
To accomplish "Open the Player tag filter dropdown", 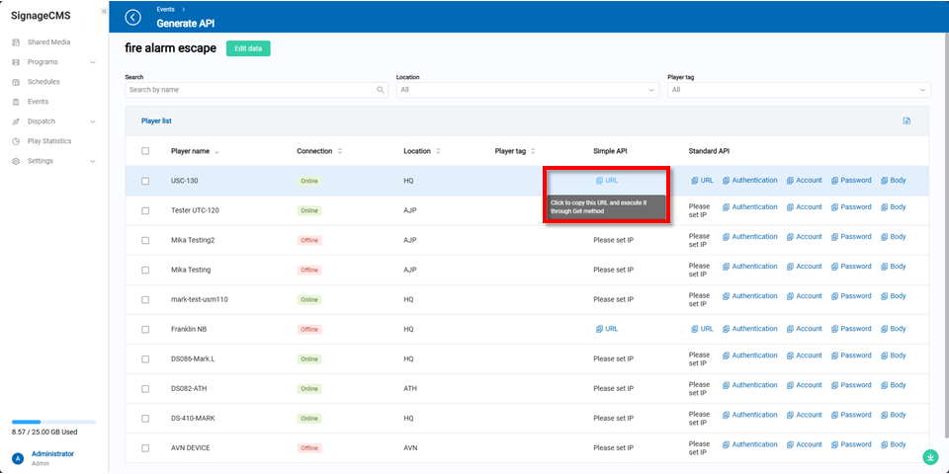I will pos(798,90).
